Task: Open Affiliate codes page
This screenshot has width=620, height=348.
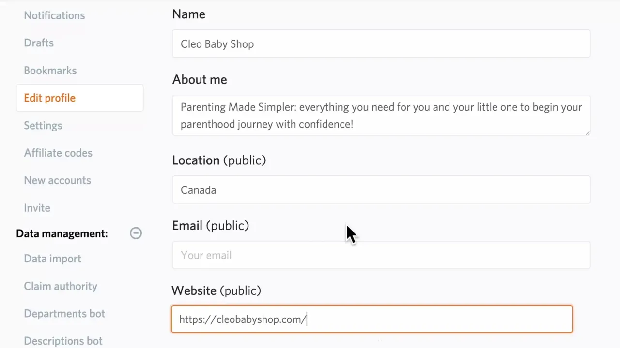Action: pos(58,153)
